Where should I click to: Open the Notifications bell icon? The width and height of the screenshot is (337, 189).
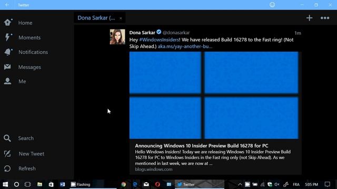8,52
